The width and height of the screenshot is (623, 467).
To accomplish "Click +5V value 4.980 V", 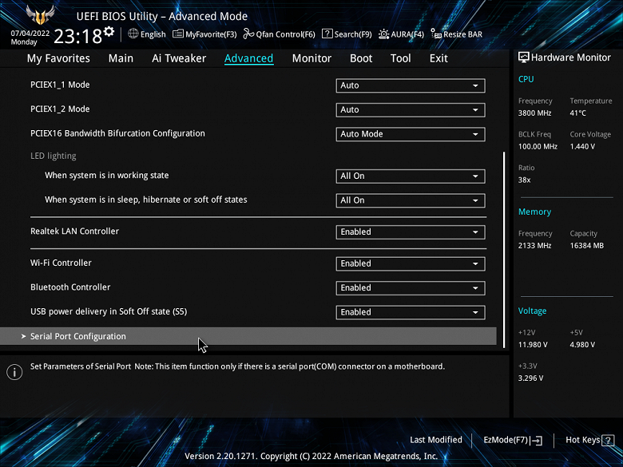I will tap(582, 345).
